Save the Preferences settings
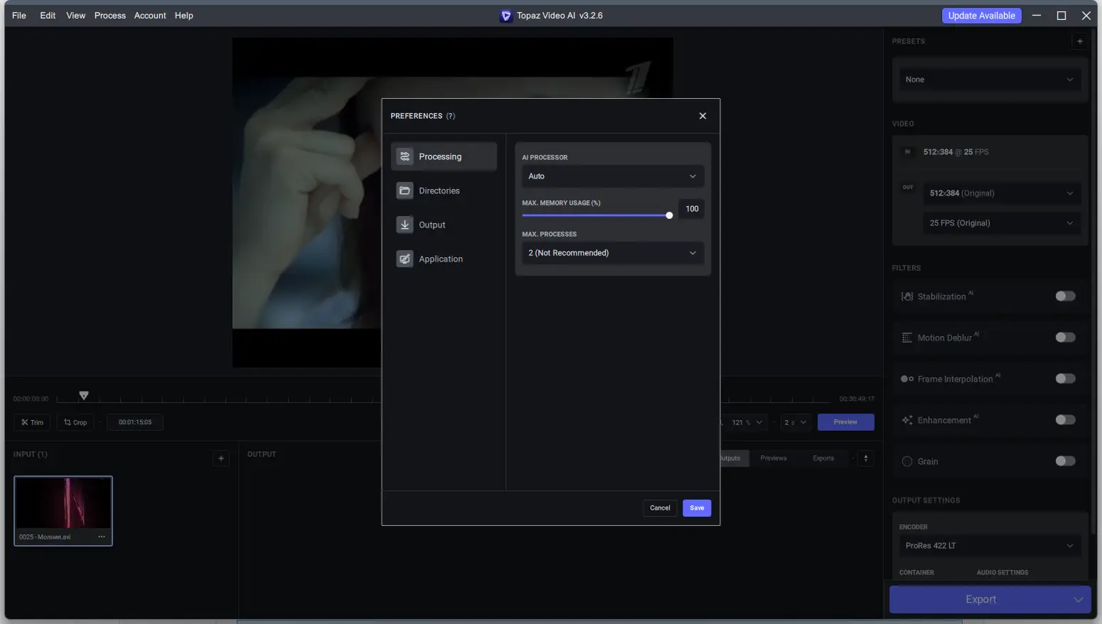1102x624 pixels. 697,508
